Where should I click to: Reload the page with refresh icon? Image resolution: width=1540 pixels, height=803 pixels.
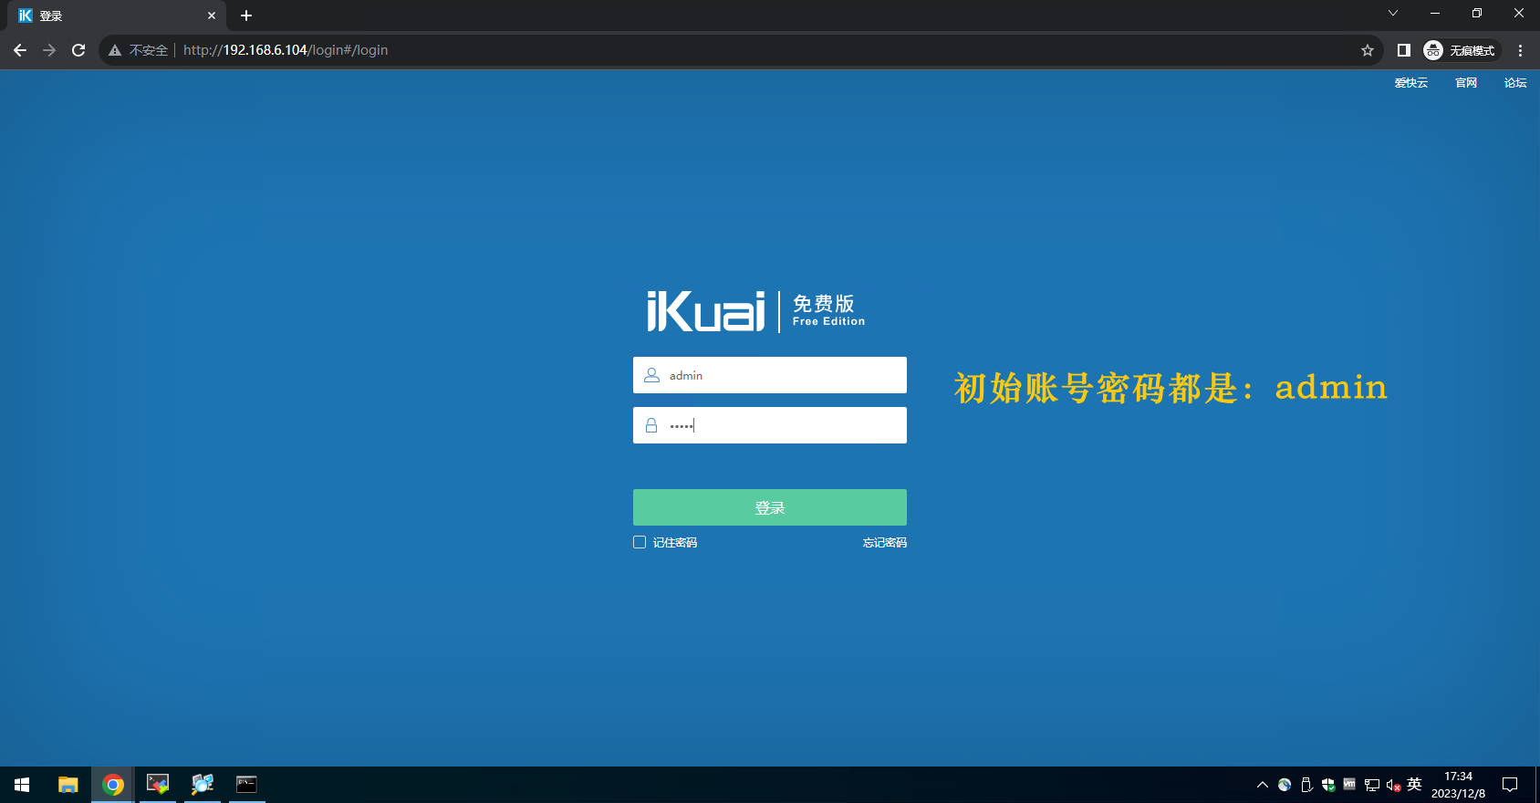[78, 50]
